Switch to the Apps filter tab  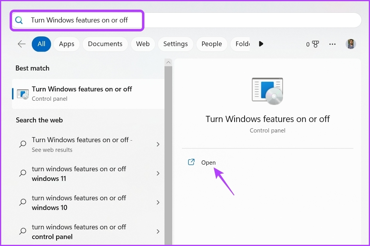tap(67, 44)
